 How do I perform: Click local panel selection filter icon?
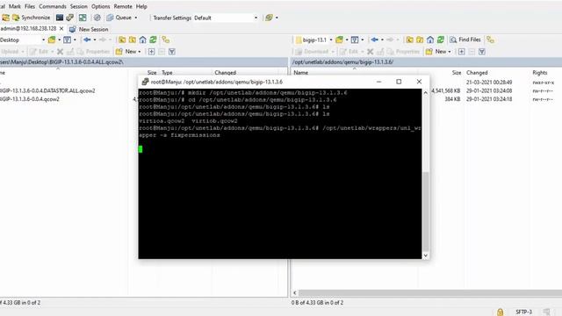tap(172, 52)
